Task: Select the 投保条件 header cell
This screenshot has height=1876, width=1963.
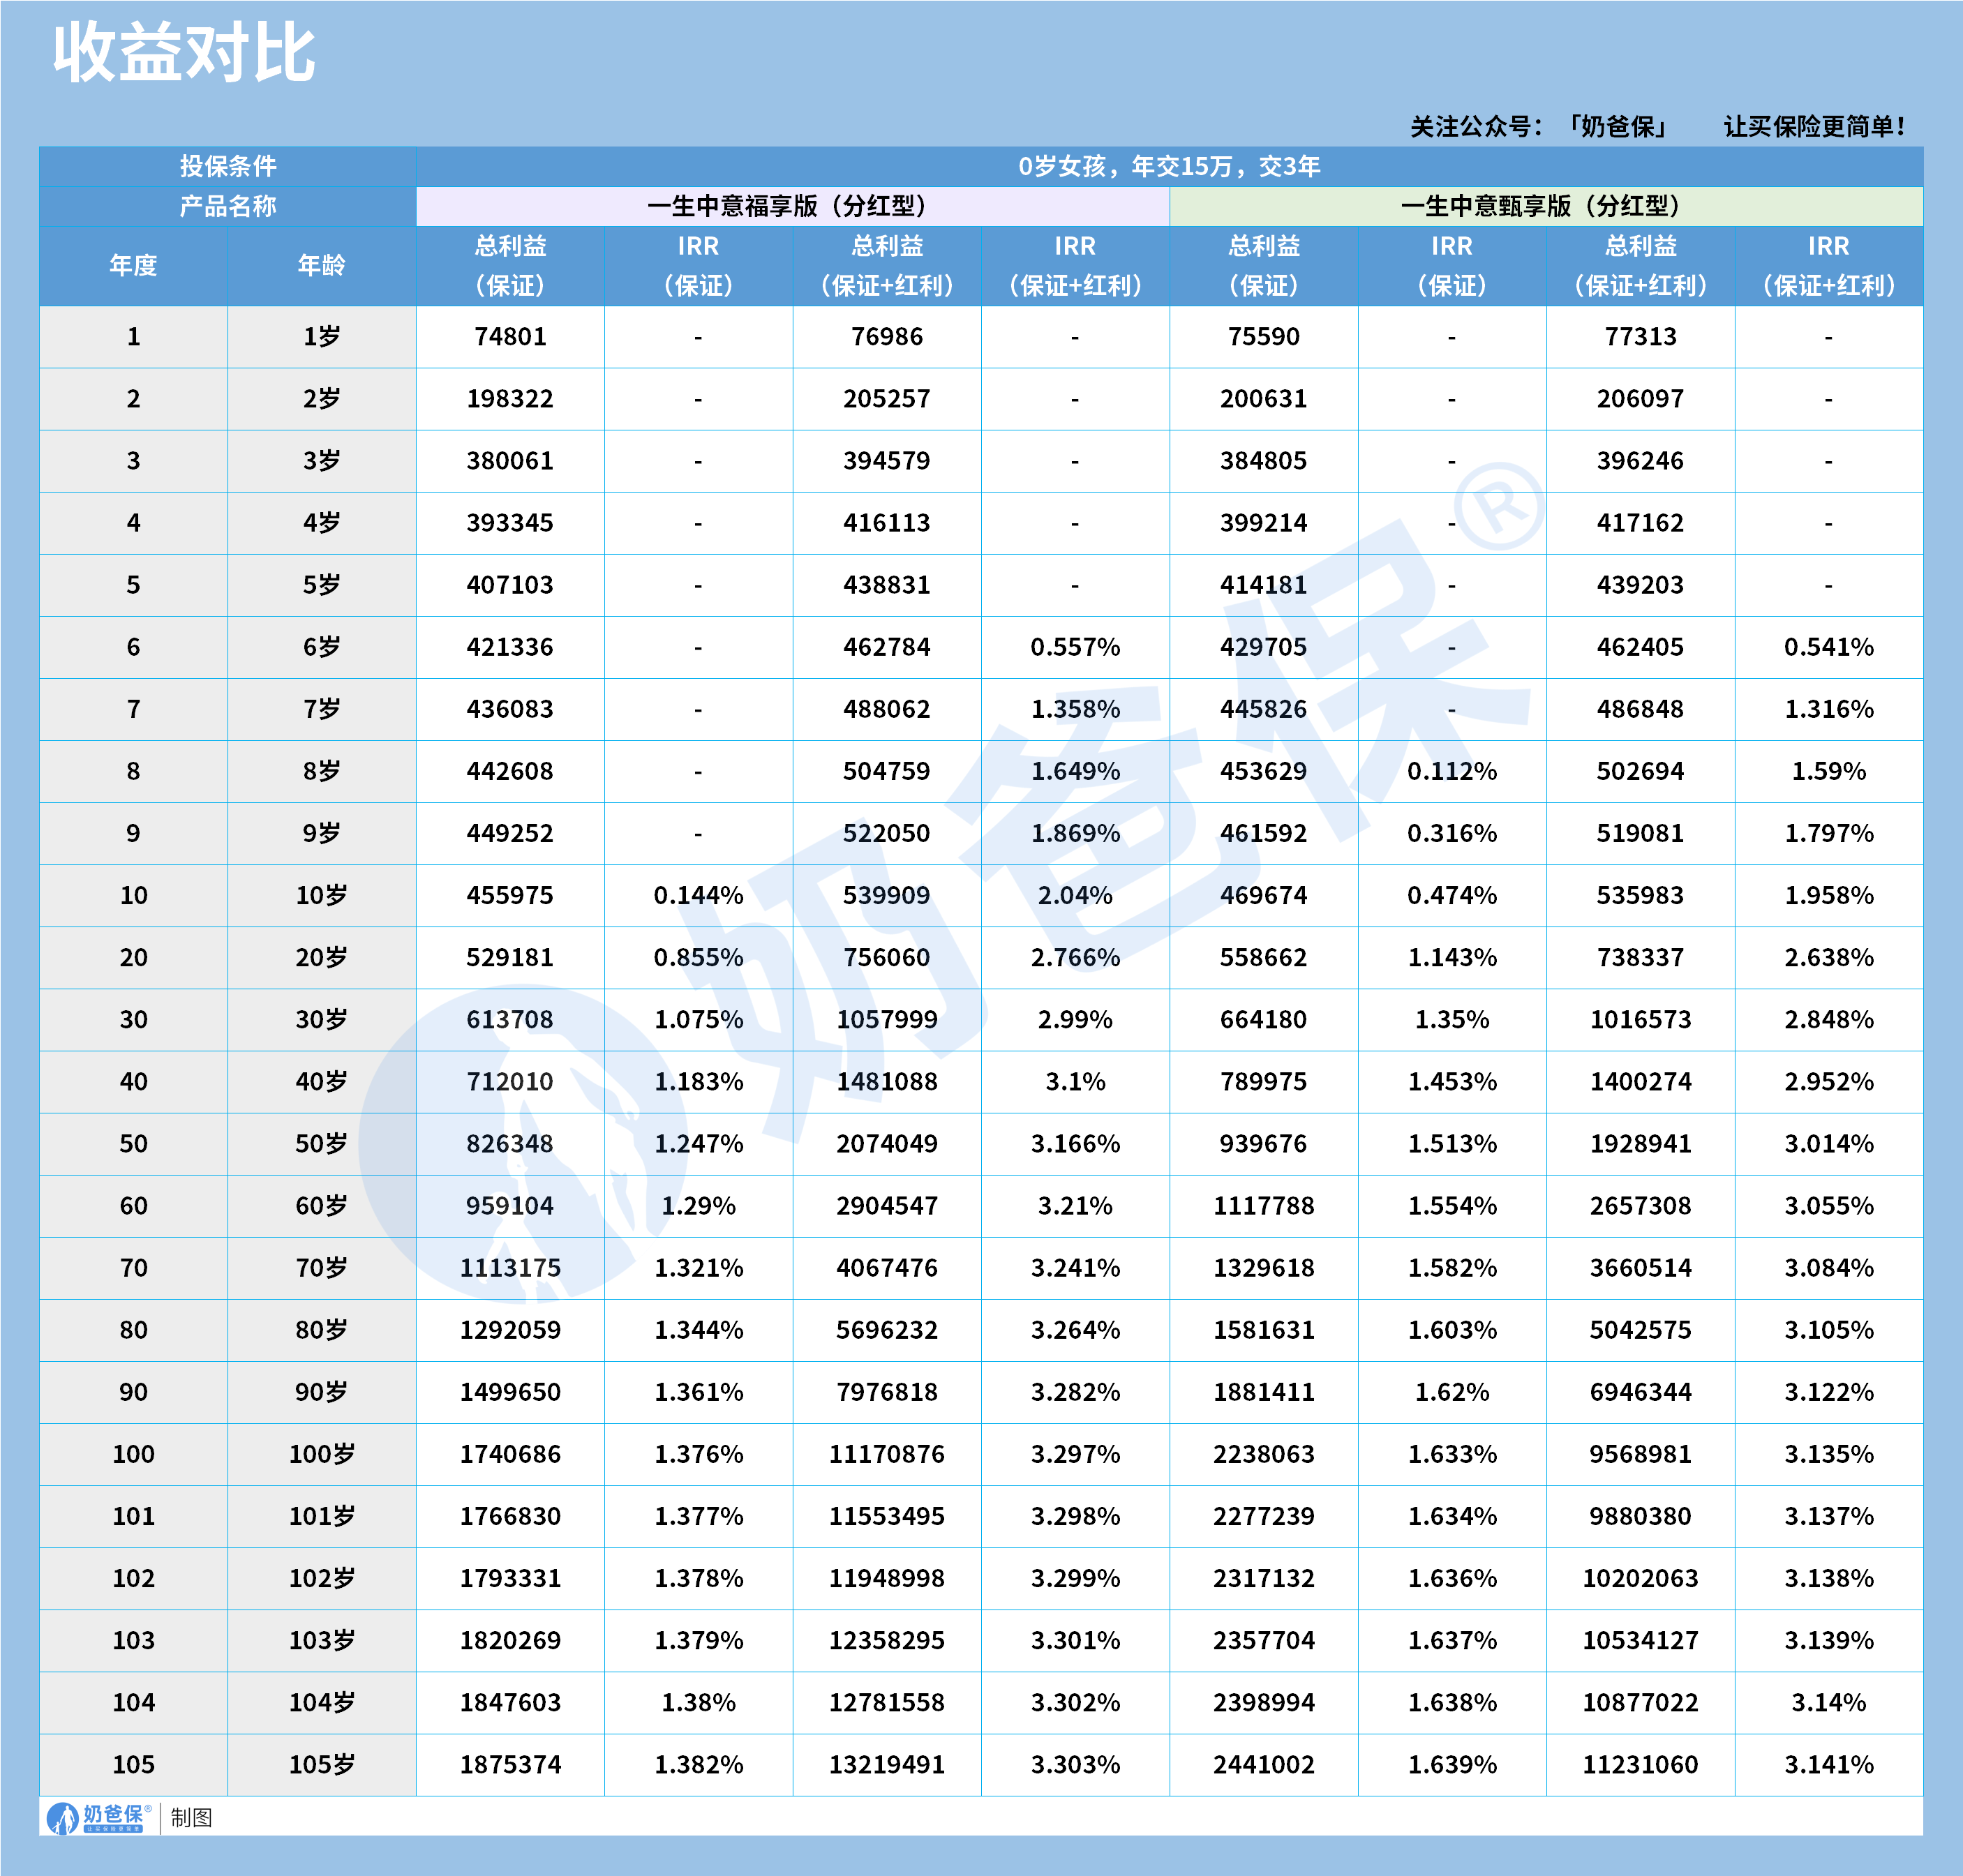Action: click(x=228, y=166)
